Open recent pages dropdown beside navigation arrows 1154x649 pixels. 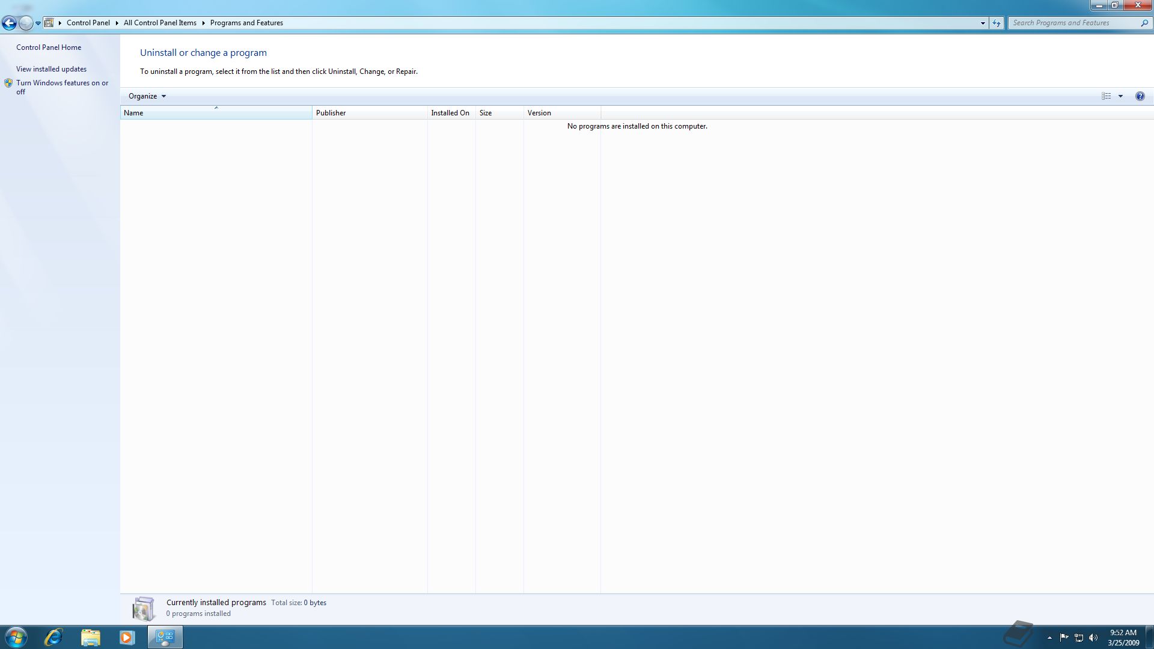(38, 23)
